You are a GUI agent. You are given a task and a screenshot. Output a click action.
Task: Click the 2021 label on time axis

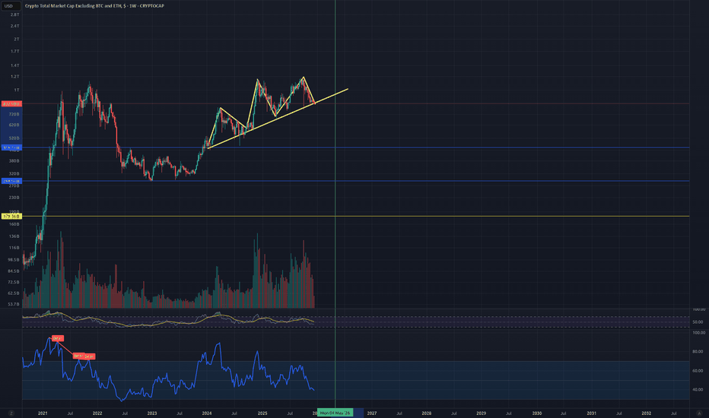click(x=43, y=413)
